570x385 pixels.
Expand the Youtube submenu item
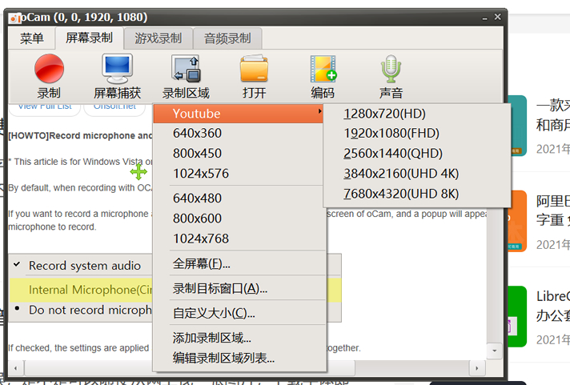coord(238,114)
